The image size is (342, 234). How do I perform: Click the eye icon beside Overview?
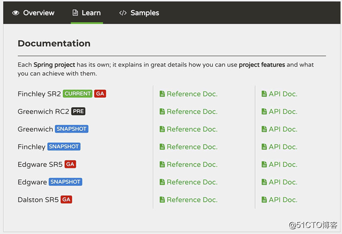pos(16,13)
